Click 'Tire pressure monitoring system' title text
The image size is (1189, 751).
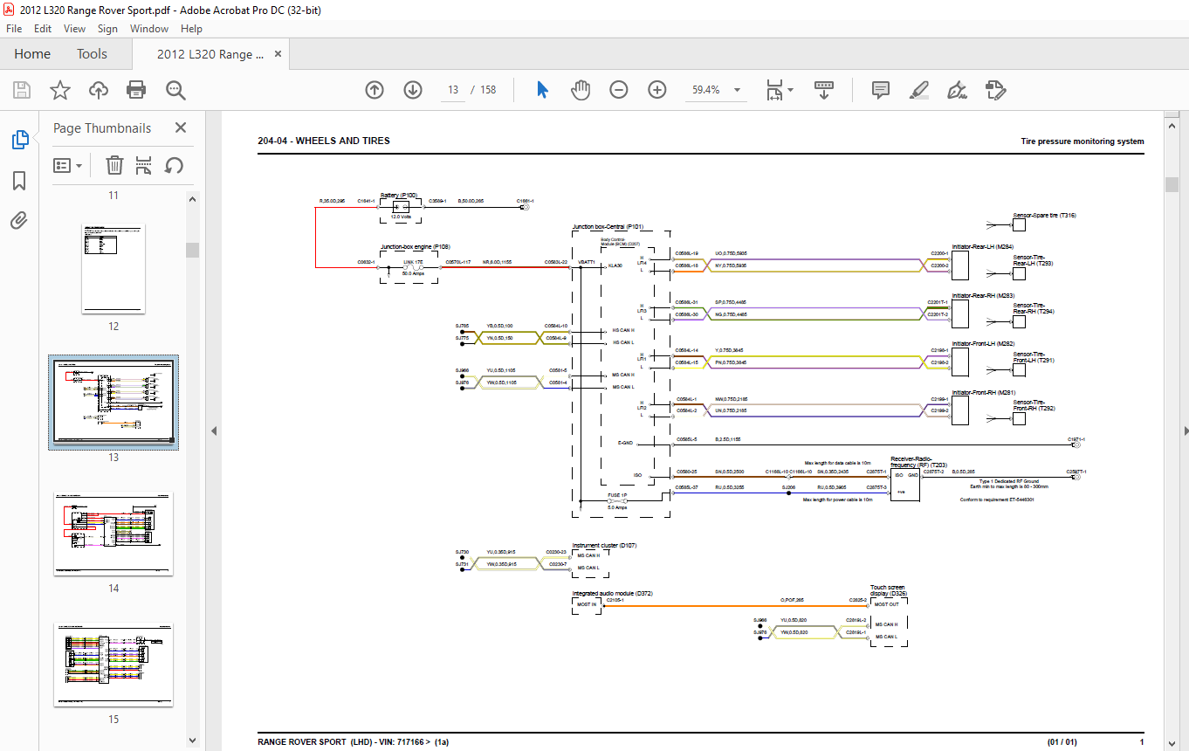tap(1082, 141)
